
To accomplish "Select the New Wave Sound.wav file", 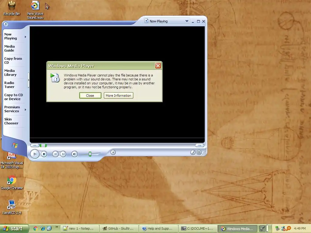I will (35, 10).
